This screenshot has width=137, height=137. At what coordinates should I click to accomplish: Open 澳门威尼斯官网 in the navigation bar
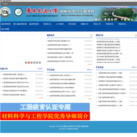click(x=20, y=24)
